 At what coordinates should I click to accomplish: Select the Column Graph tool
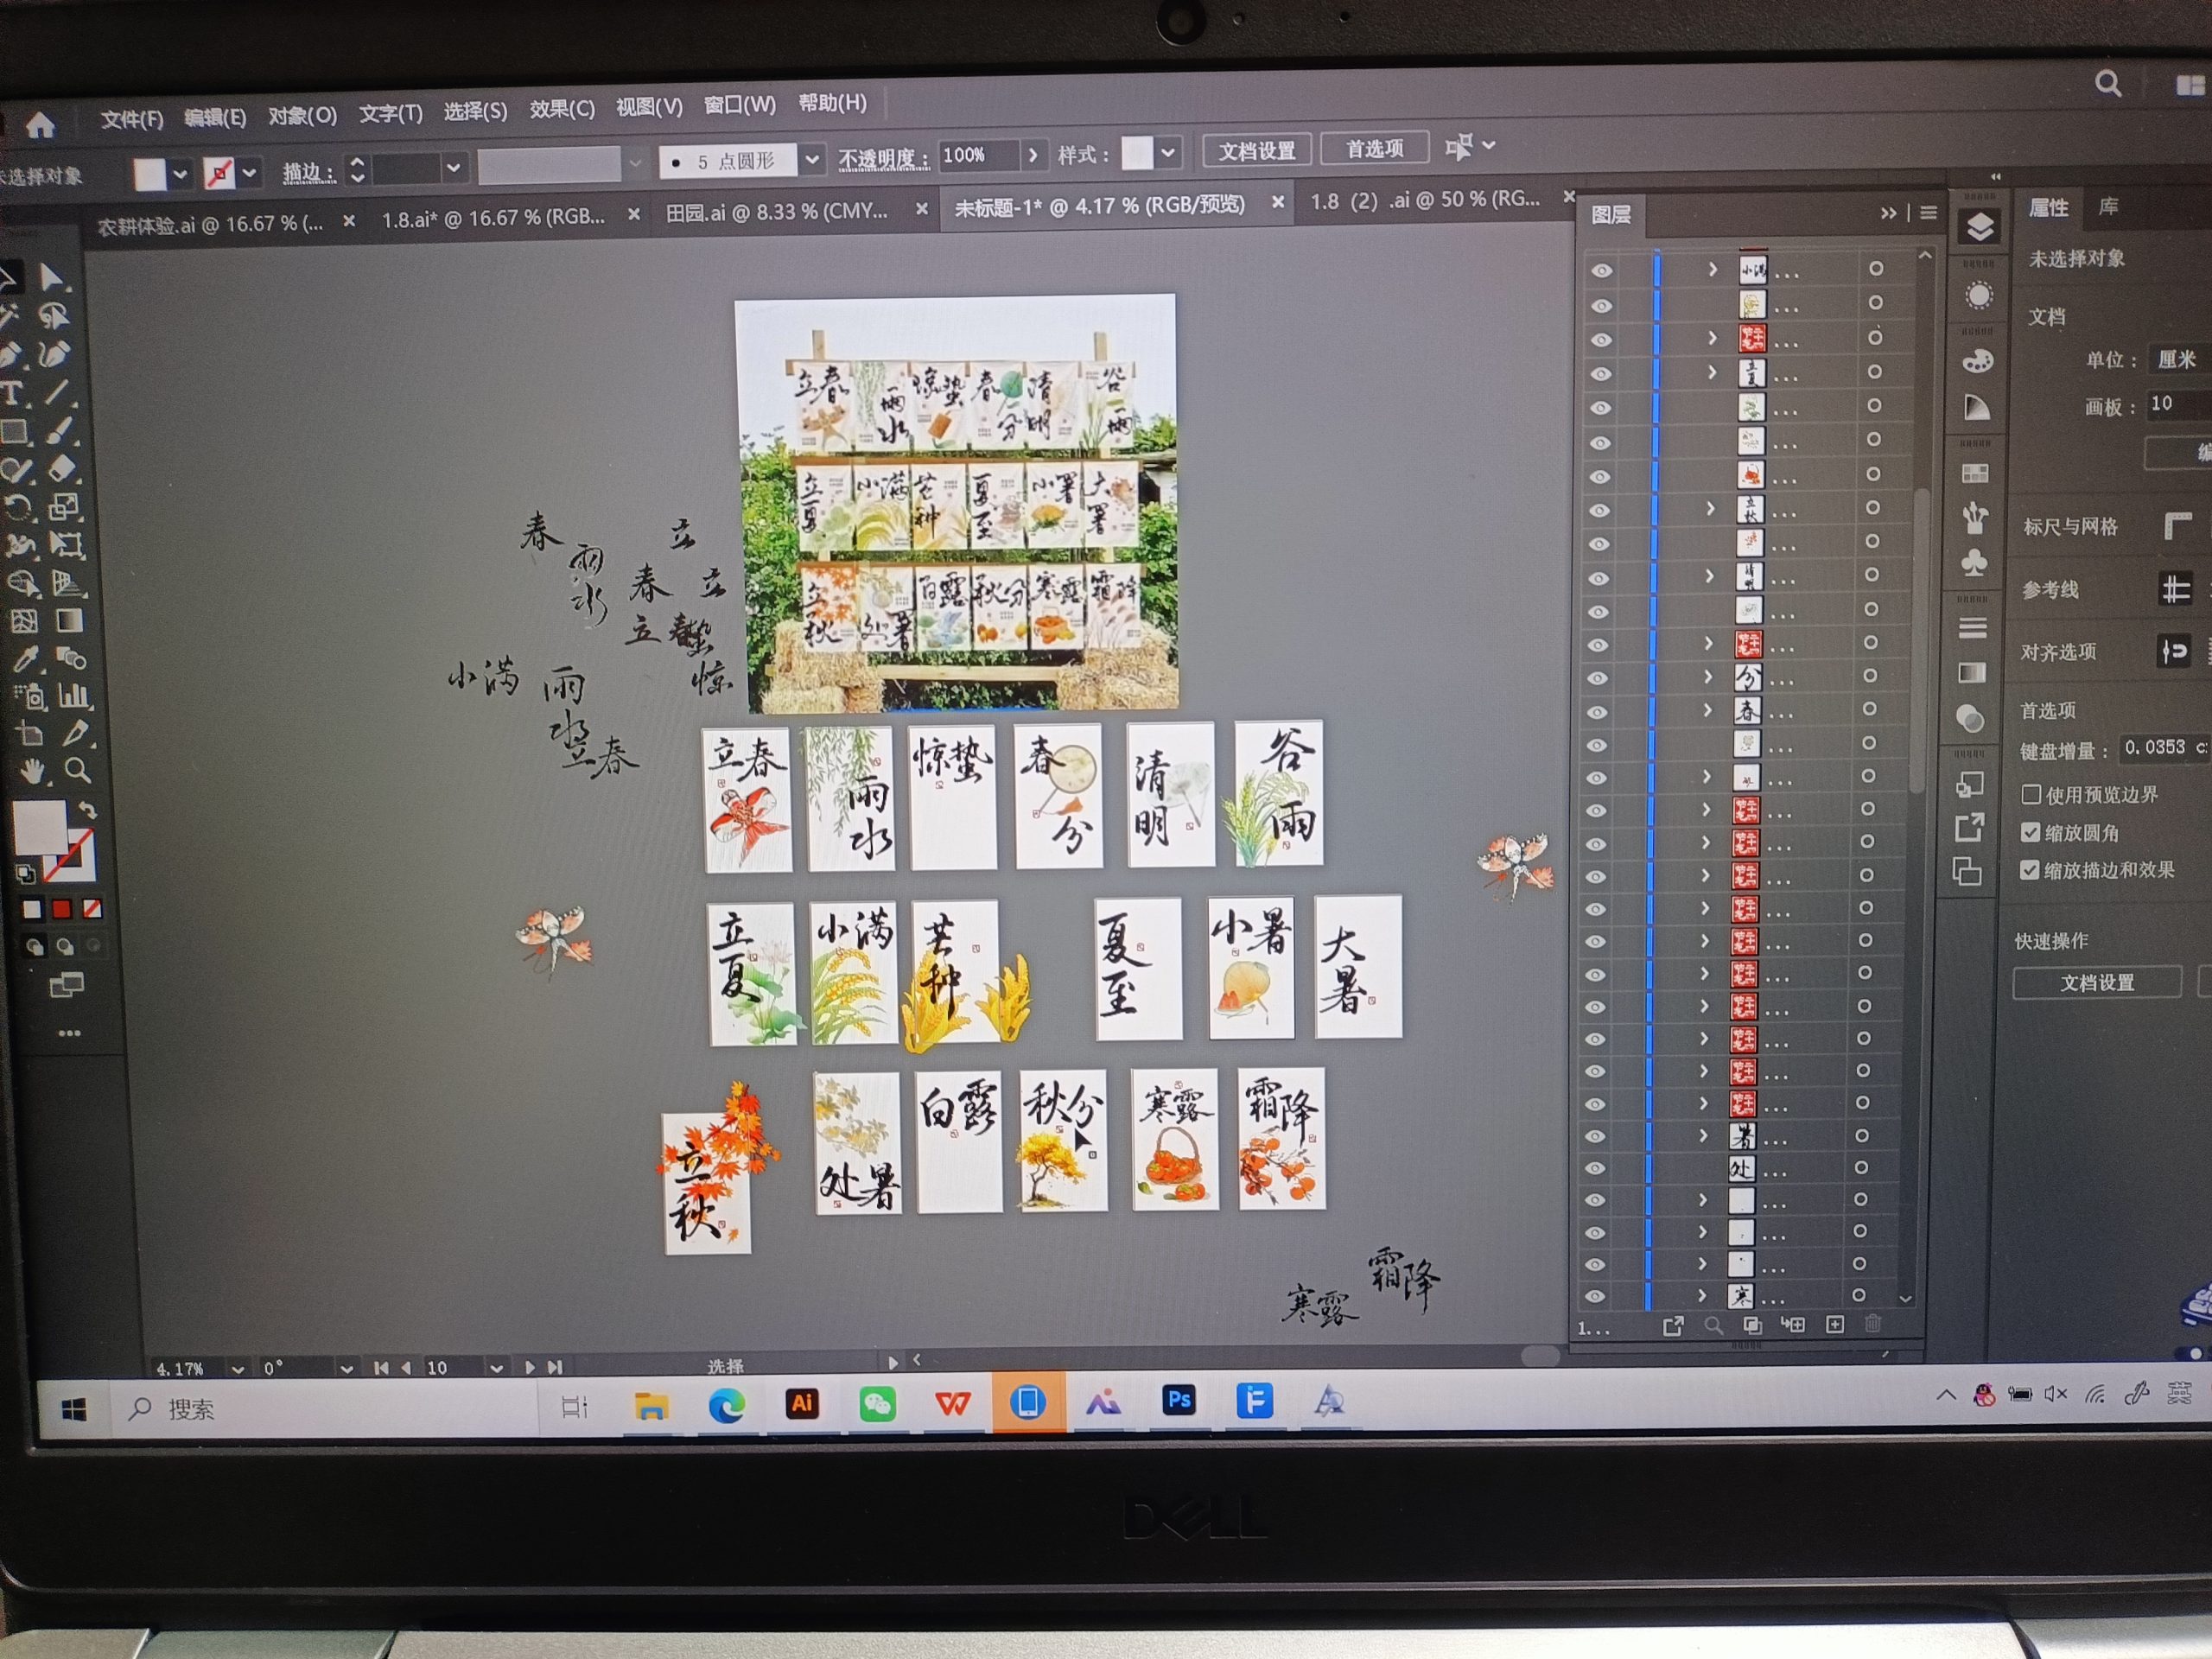pos(73,695)
